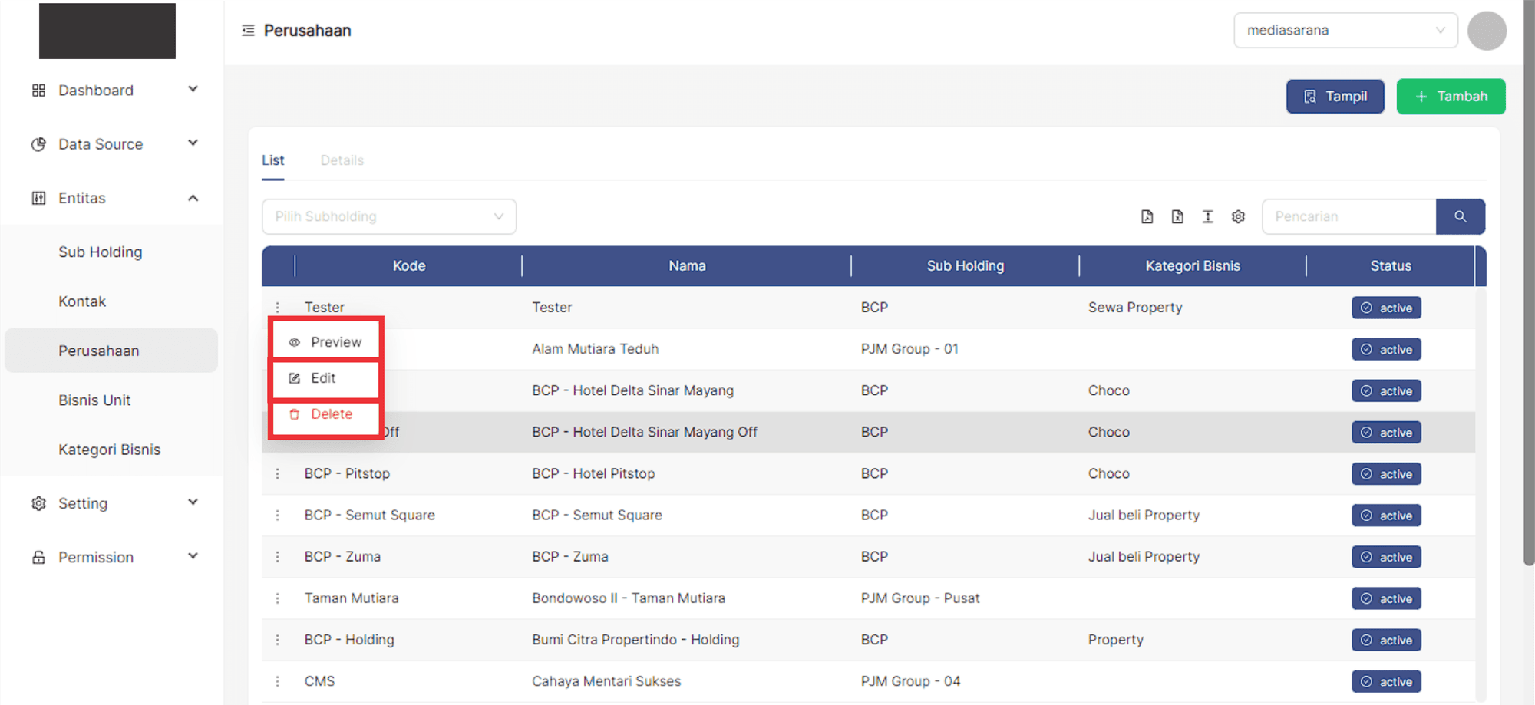Viewport: 1535px width, 705px height.
Task: Open the mediasarana selector dropdown
Action: coord(1345,31)
